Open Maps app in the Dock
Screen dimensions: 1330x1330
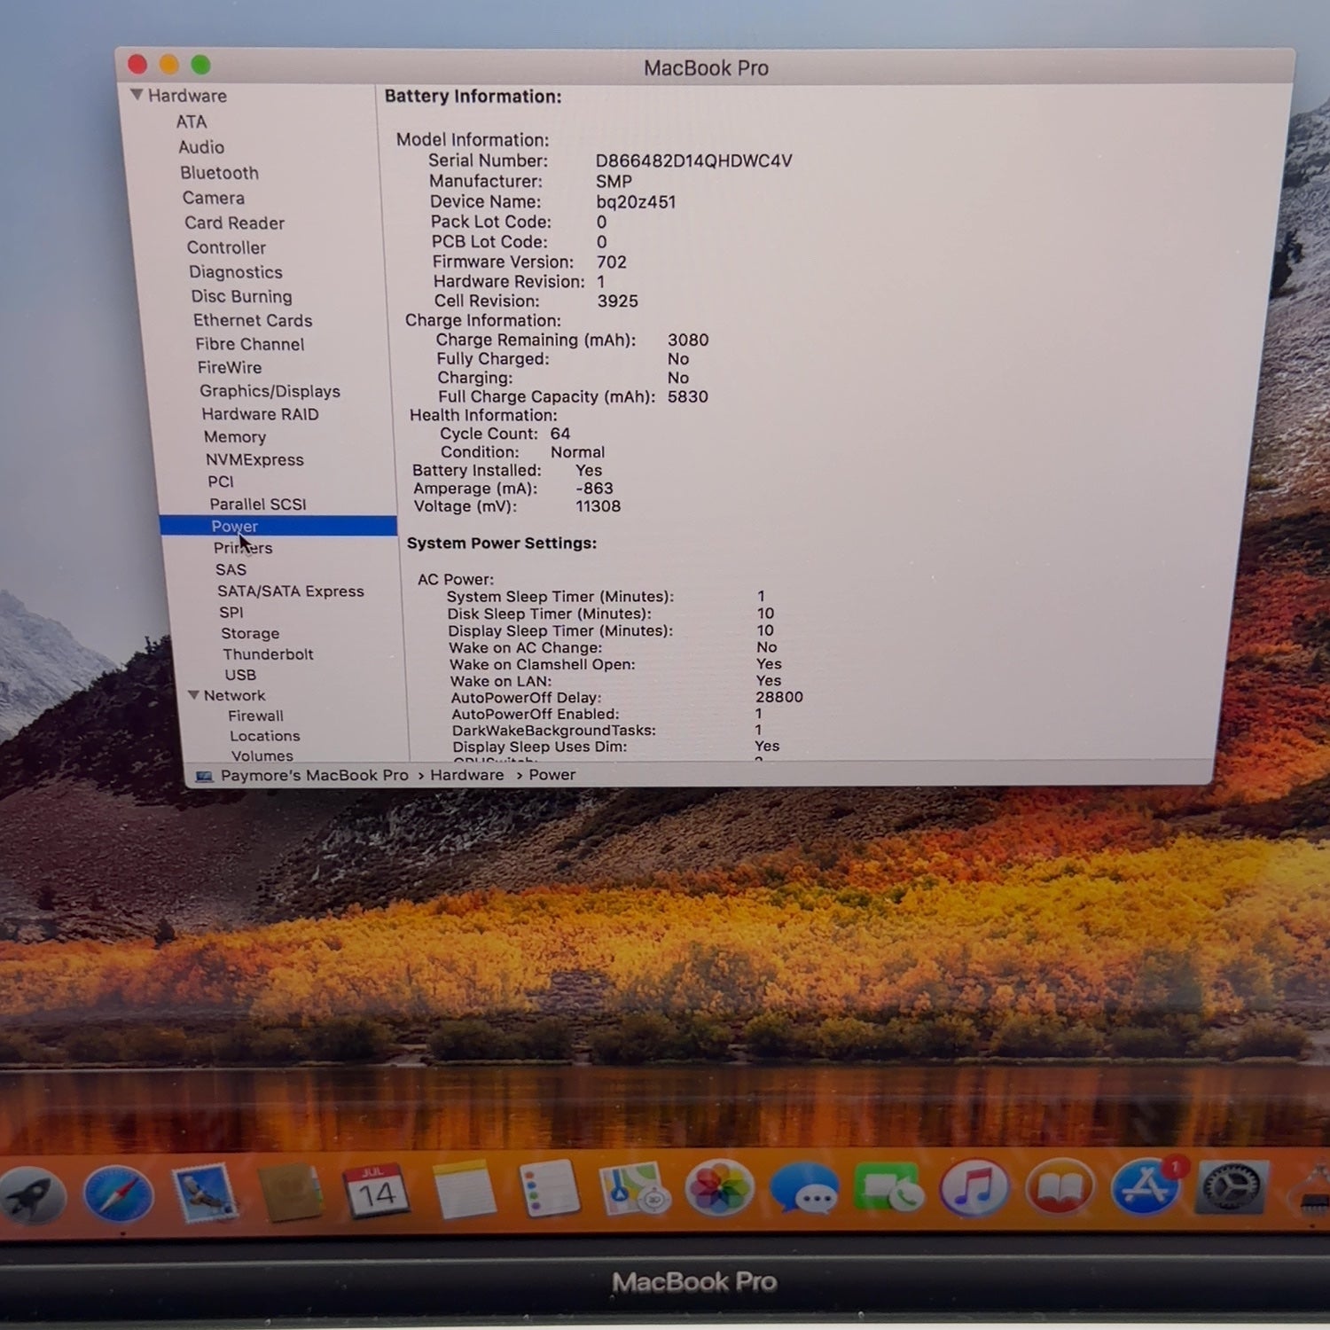coord(633,1189)
